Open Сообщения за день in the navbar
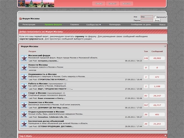 coord(141,25)
